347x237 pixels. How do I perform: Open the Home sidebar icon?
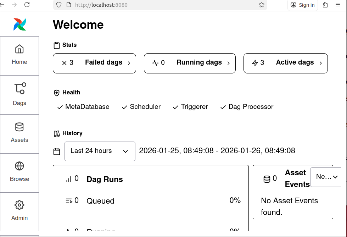pos(19,49)
